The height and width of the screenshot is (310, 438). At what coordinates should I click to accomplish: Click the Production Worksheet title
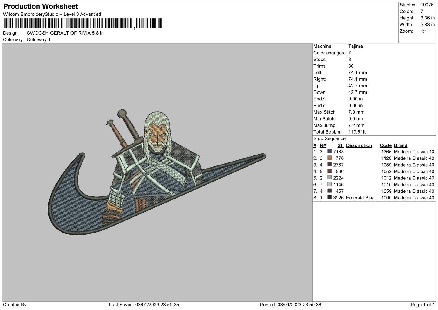pos(41,6)
